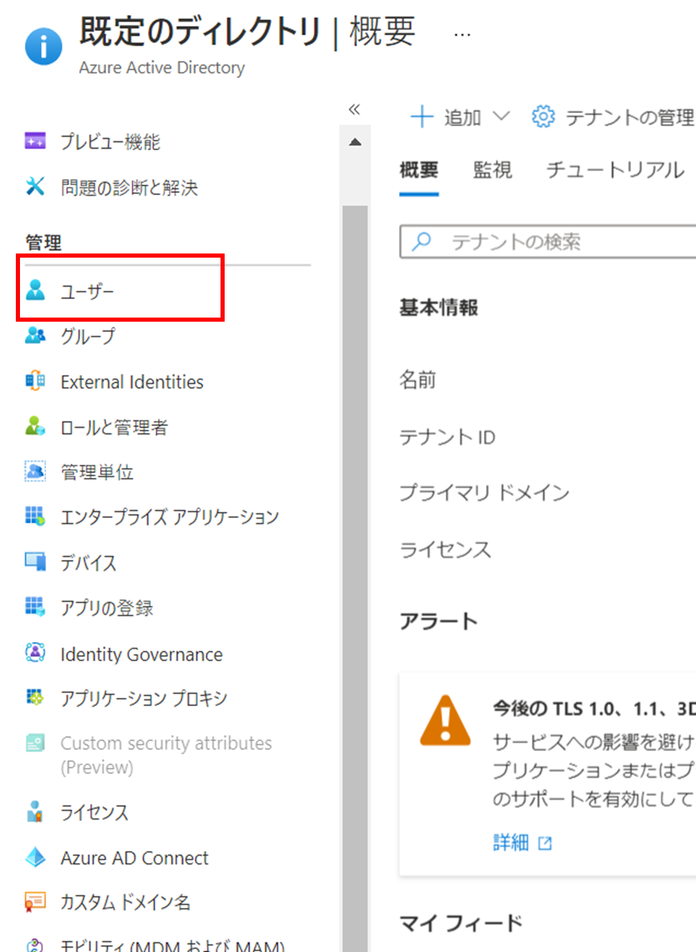Screen dimensions: 696x952
Task: Switch to the チュートリアル tab
Action: tap(615, 169)
